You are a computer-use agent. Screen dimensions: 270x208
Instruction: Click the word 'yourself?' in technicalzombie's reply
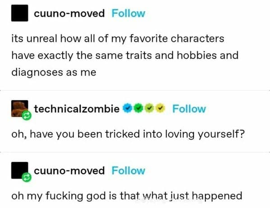(221, 134)
